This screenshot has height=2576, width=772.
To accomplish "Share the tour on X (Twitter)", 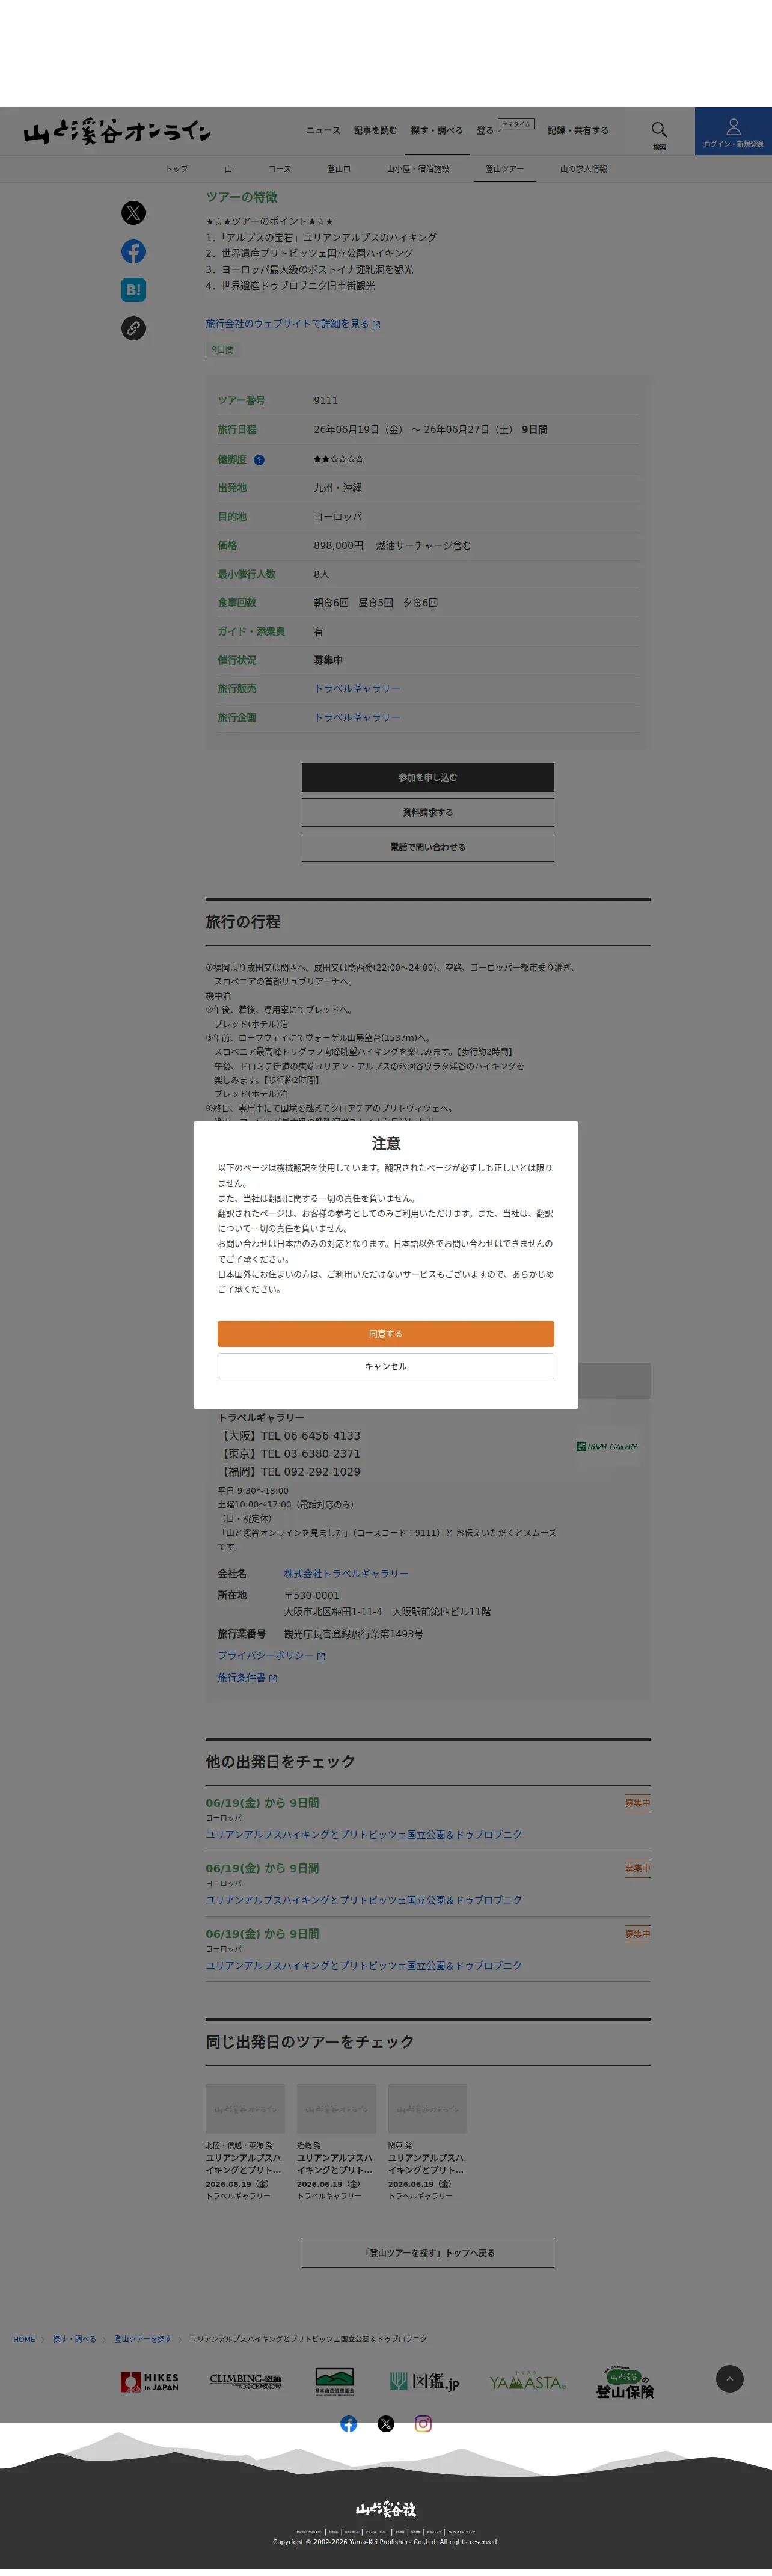I will pos(133,213).
